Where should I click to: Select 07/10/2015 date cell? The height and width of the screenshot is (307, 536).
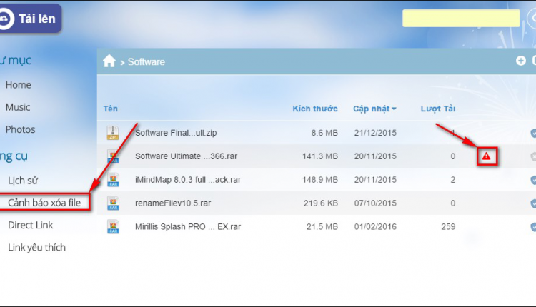coord(375,203)
